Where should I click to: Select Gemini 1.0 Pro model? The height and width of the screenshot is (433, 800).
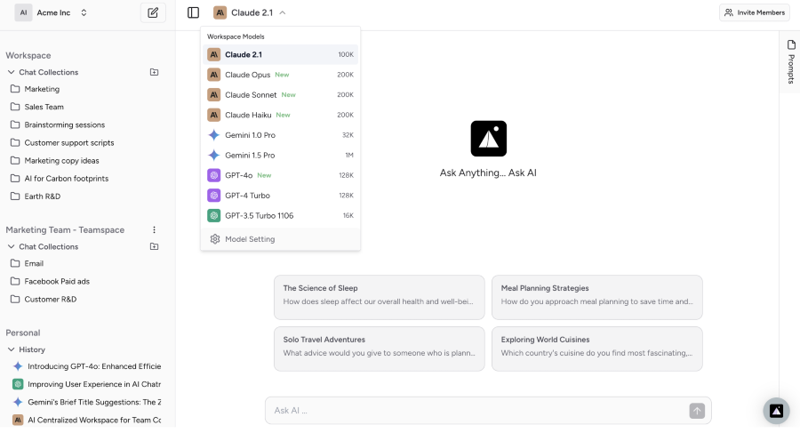pyautogui.click(x=280, y=135)
